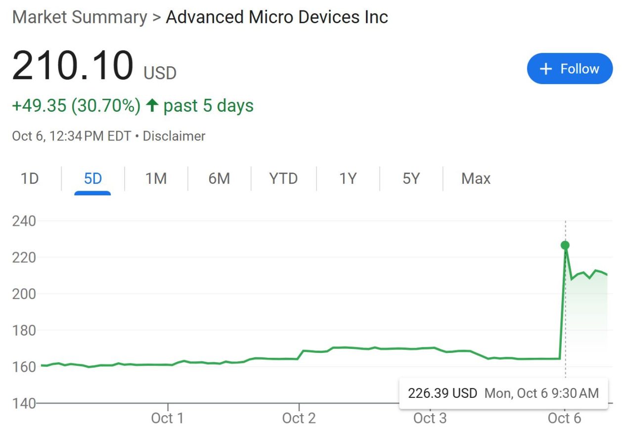This screenshot has height=429, width=633.
Task: Select the YTD tab
Action: [283, 178]
